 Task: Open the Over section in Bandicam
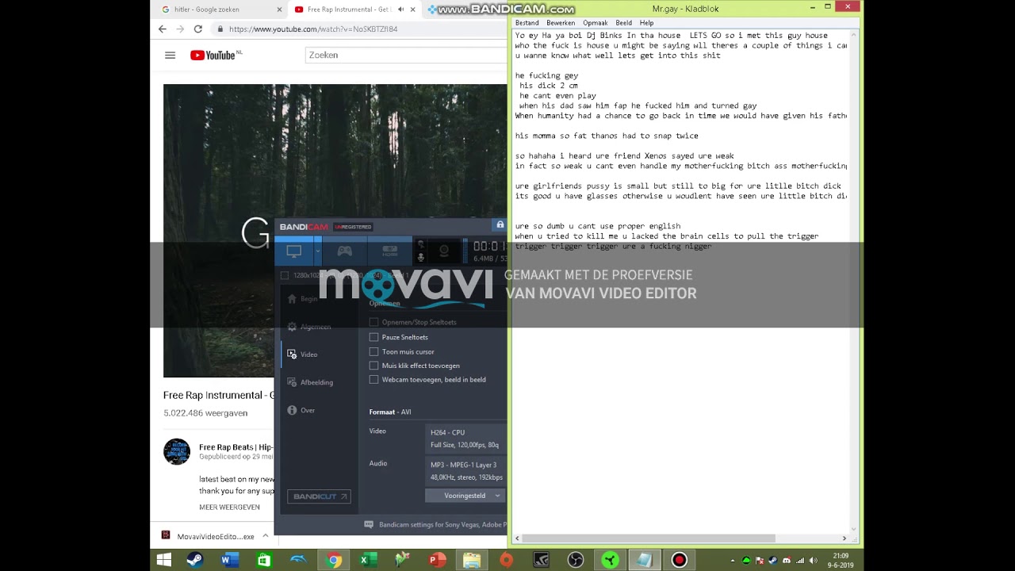(x=301, y=410)
